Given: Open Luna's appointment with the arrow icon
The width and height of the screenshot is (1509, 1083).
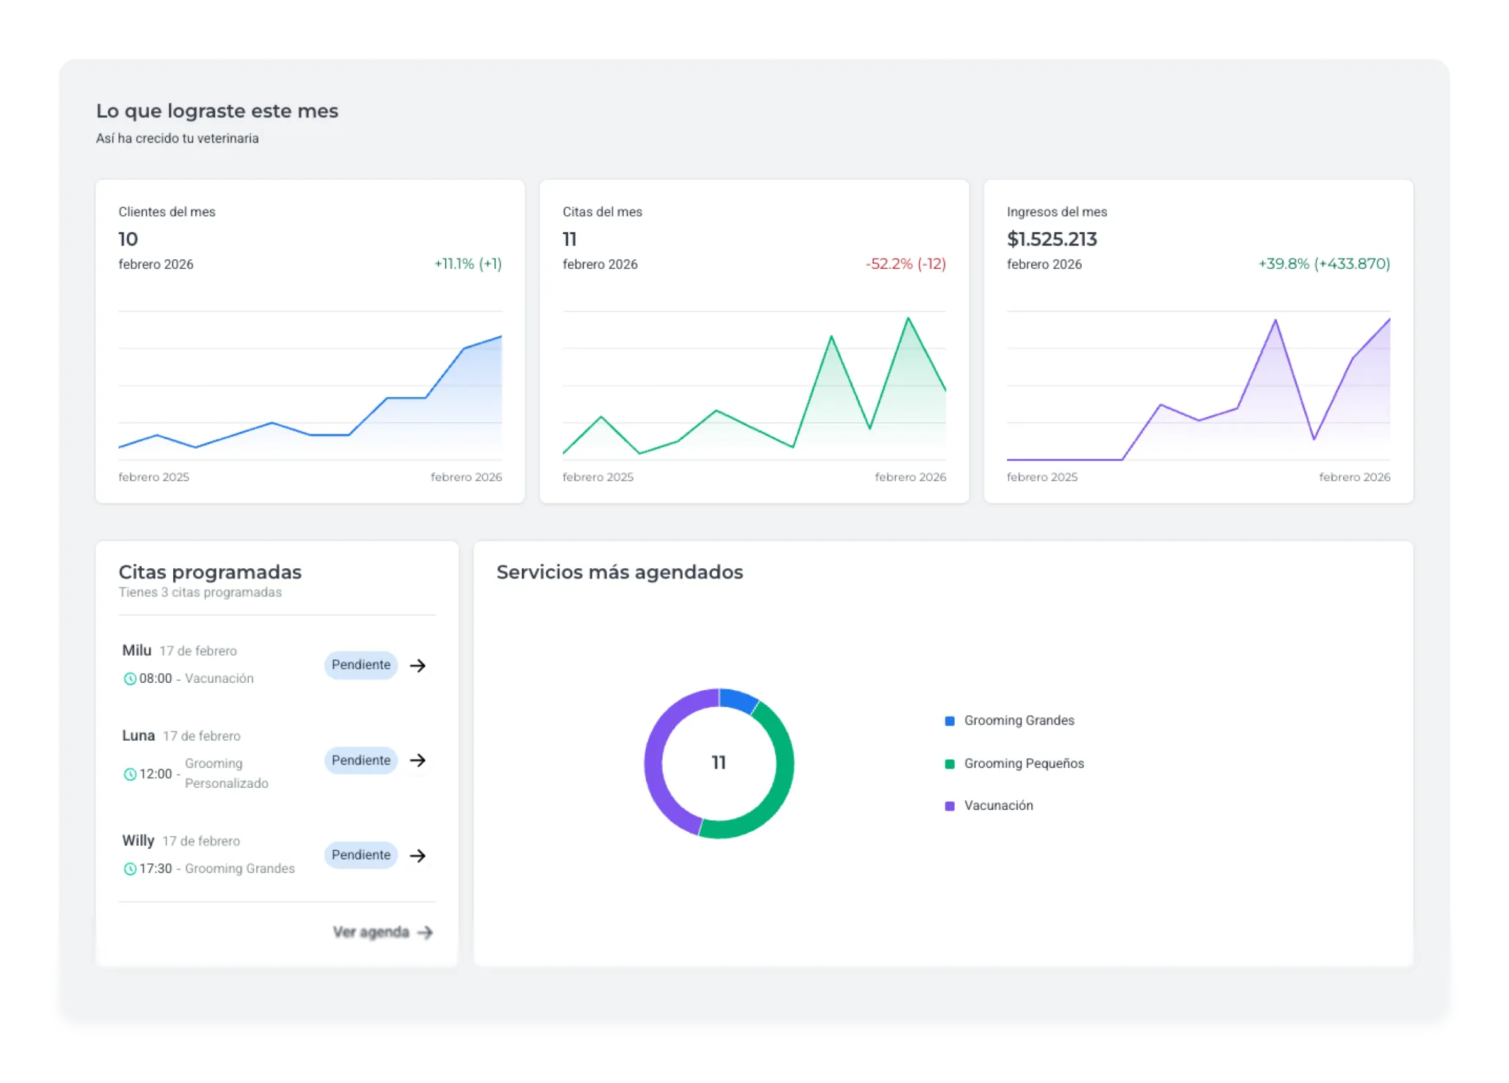Looking at the screenshot, I should click(x=418, y=760).
